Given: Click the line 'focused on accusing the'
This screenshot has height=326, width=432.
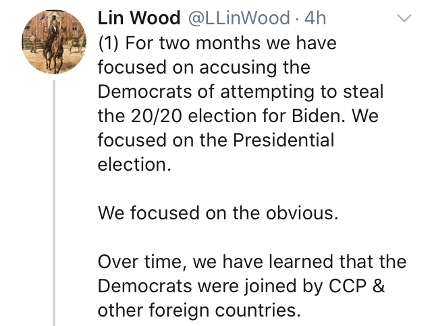Looking at the screenshot, I should pos(204,67).
